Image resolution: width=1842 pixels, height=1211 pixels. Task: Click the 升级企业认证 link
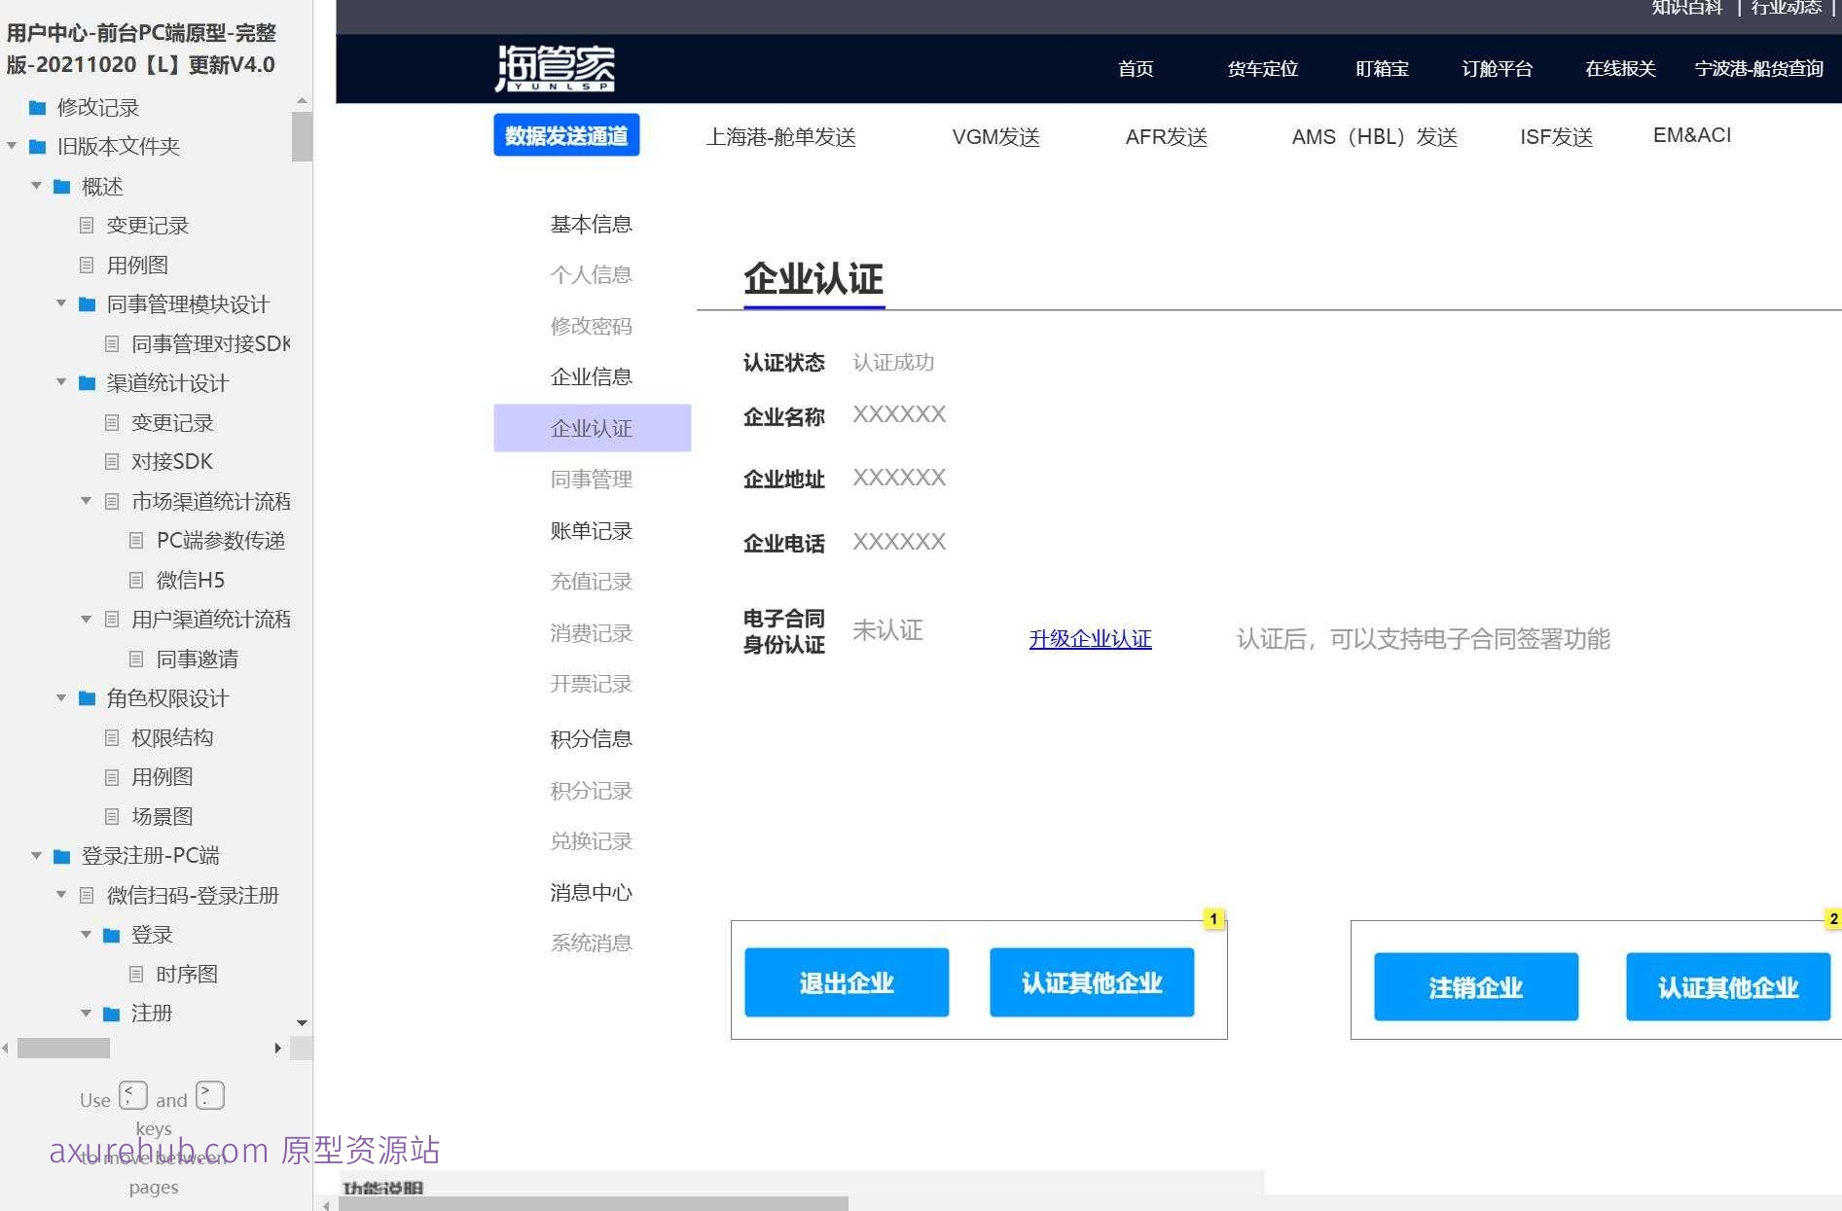(x=1090, y=639)
